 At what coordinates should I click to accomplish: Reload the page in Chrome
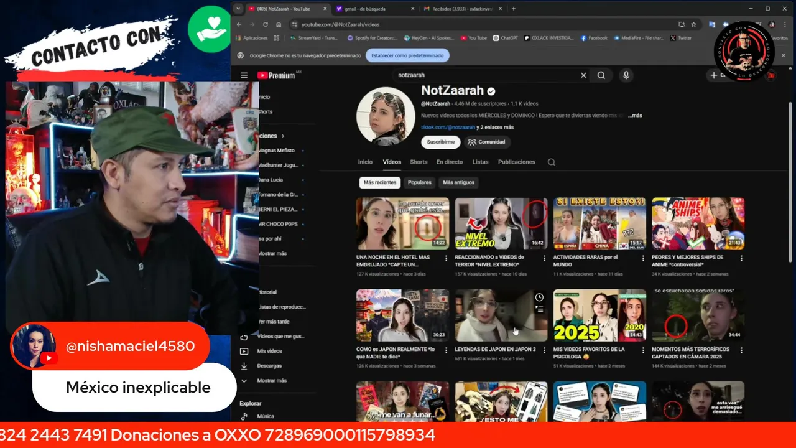(x=266, y=24)
